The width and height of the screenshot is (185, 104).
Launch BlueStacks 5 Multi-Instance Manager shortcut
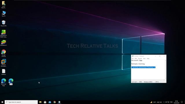click(x=3, y=34)
